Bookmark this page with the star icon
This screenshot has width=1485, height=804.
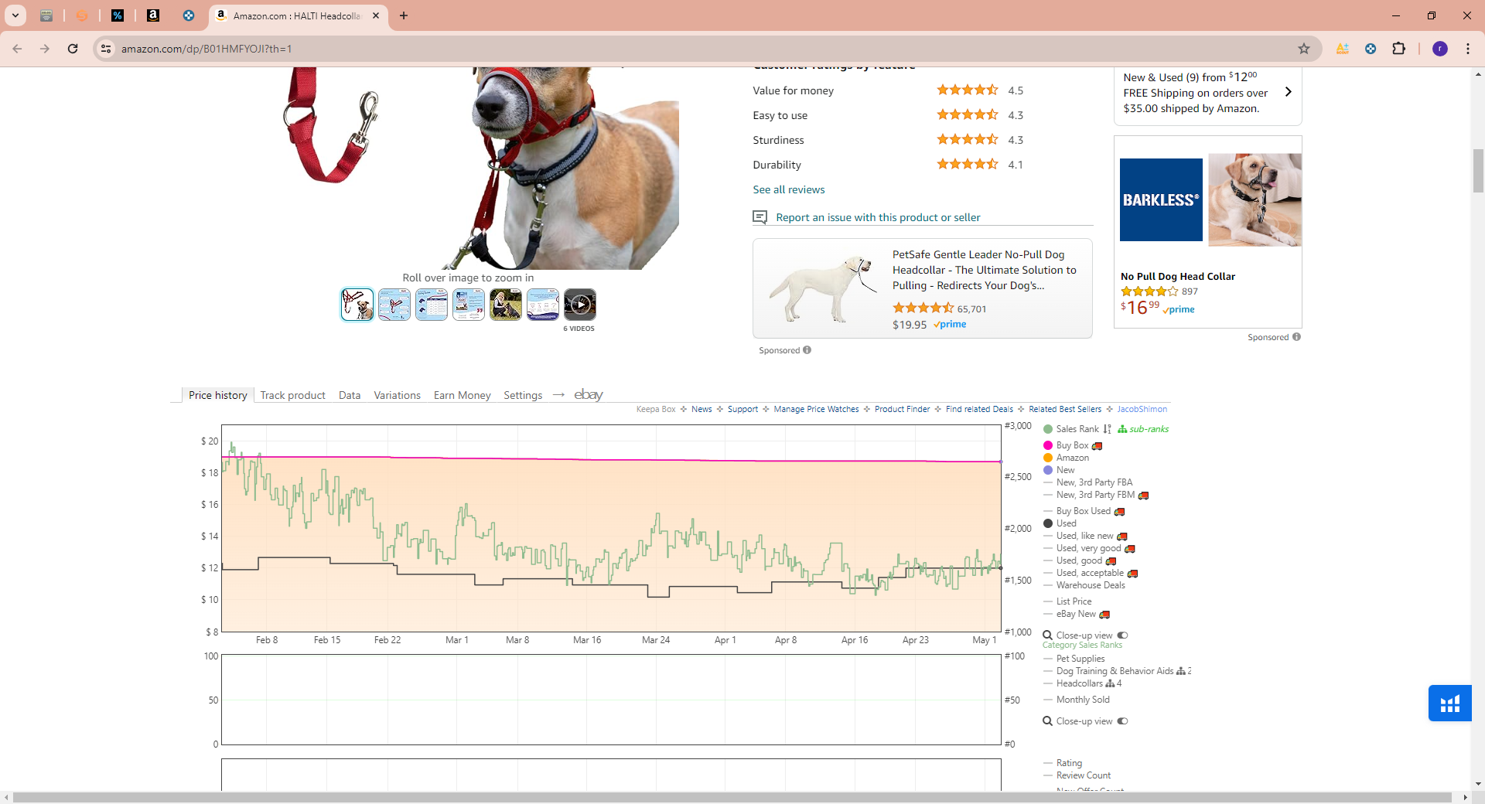tap(1304, 49)
